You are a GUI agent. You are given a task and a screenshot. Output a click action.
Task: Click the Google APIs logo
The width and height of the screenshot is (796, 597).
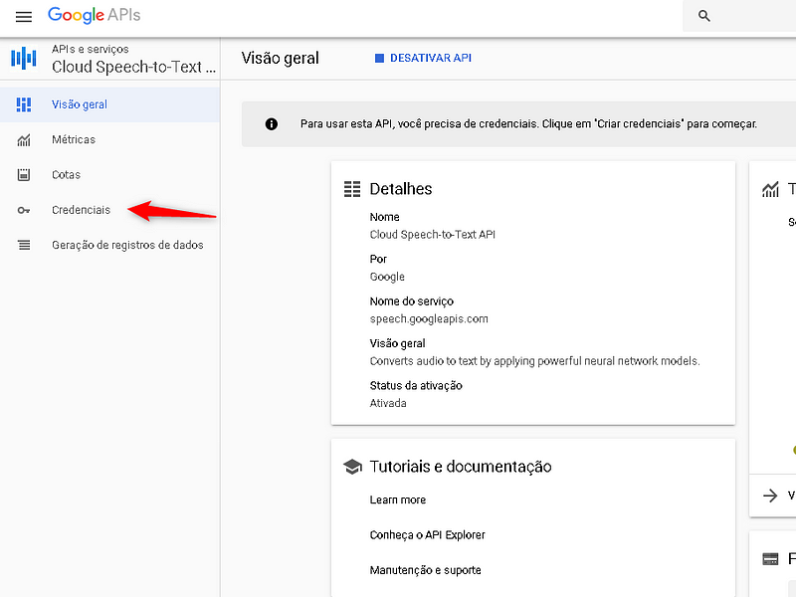tap(94, 15)
